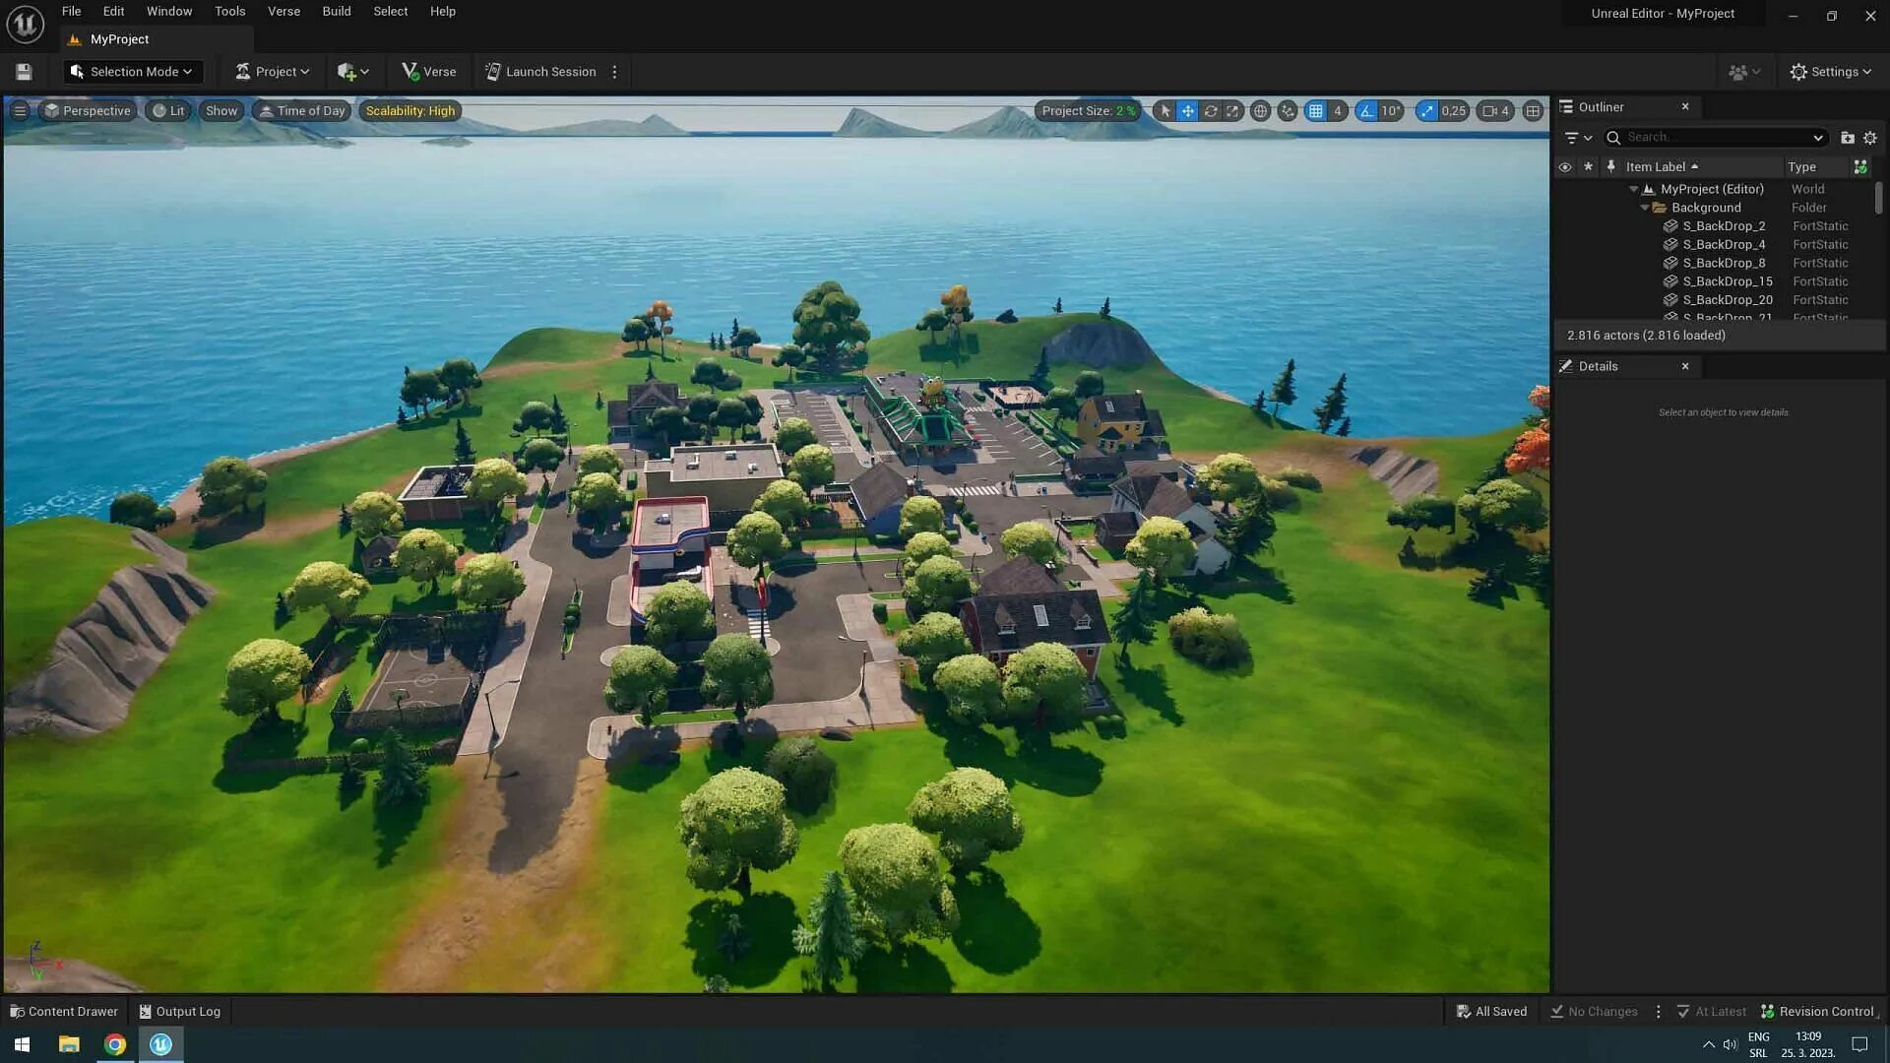Viewport: 1890px width, 1063px height.
Task: Select the scale gizmo tool
Action: (1232, 111)
